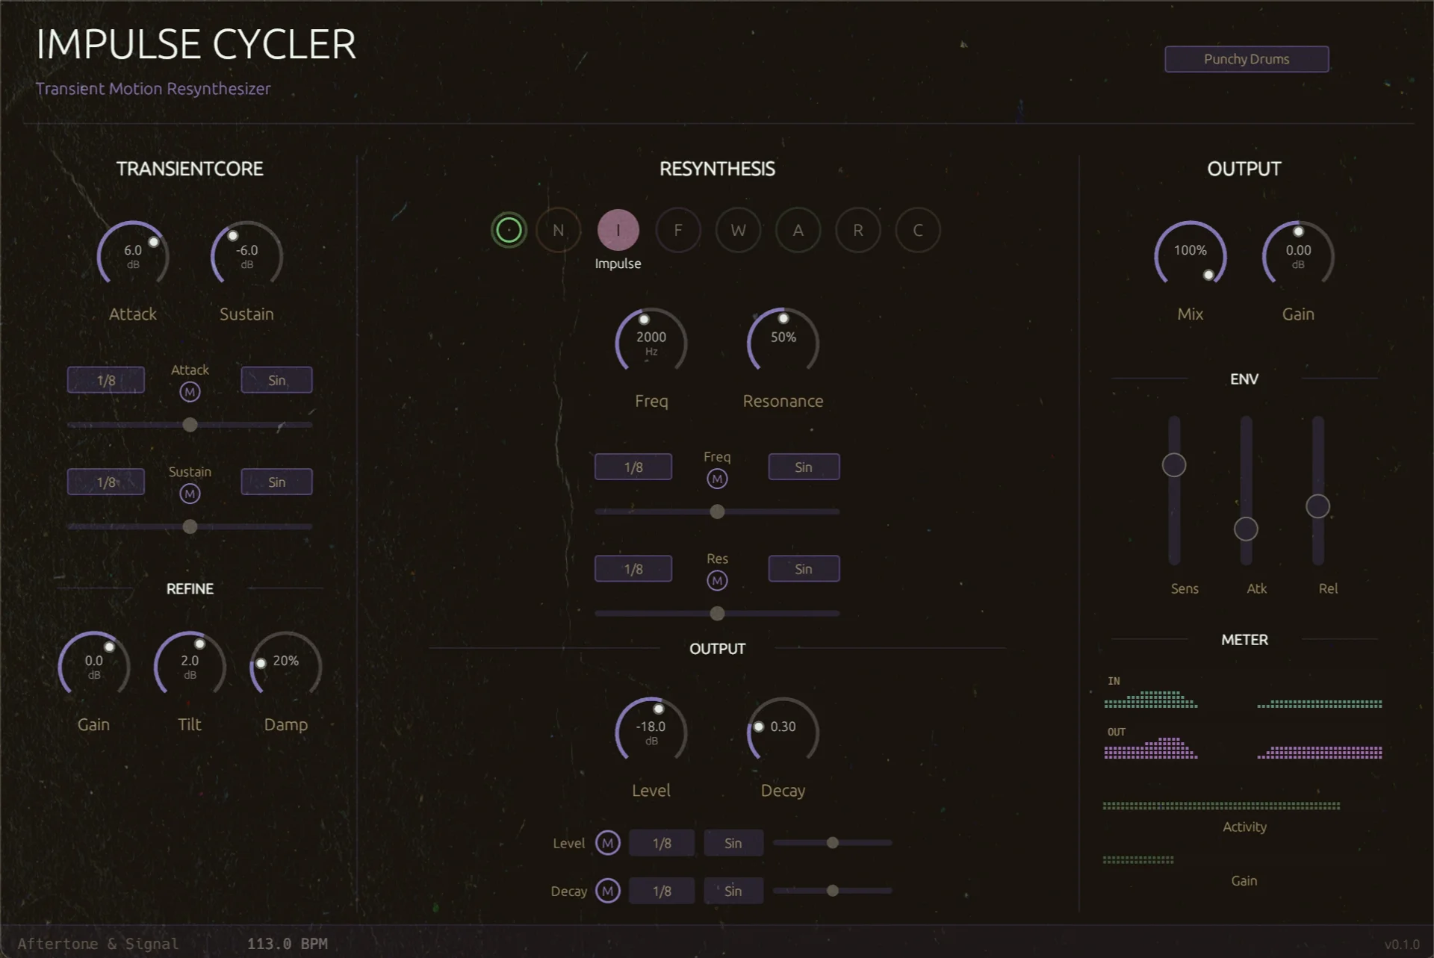Open the Decay 1/8 rate dropdown
Viewport: 1434px width, 958px height.
[662, 890]
